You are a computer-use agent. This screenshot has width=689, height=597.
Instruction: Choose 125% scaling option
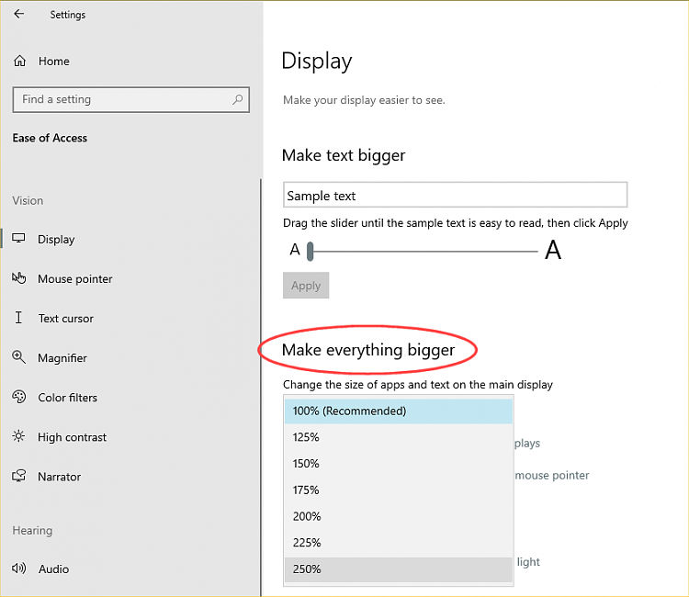click(399, 437)
